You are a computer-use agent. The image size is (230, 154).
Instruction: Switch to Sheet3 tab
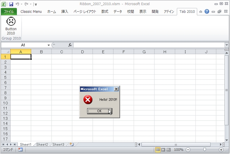click(58, 145)
